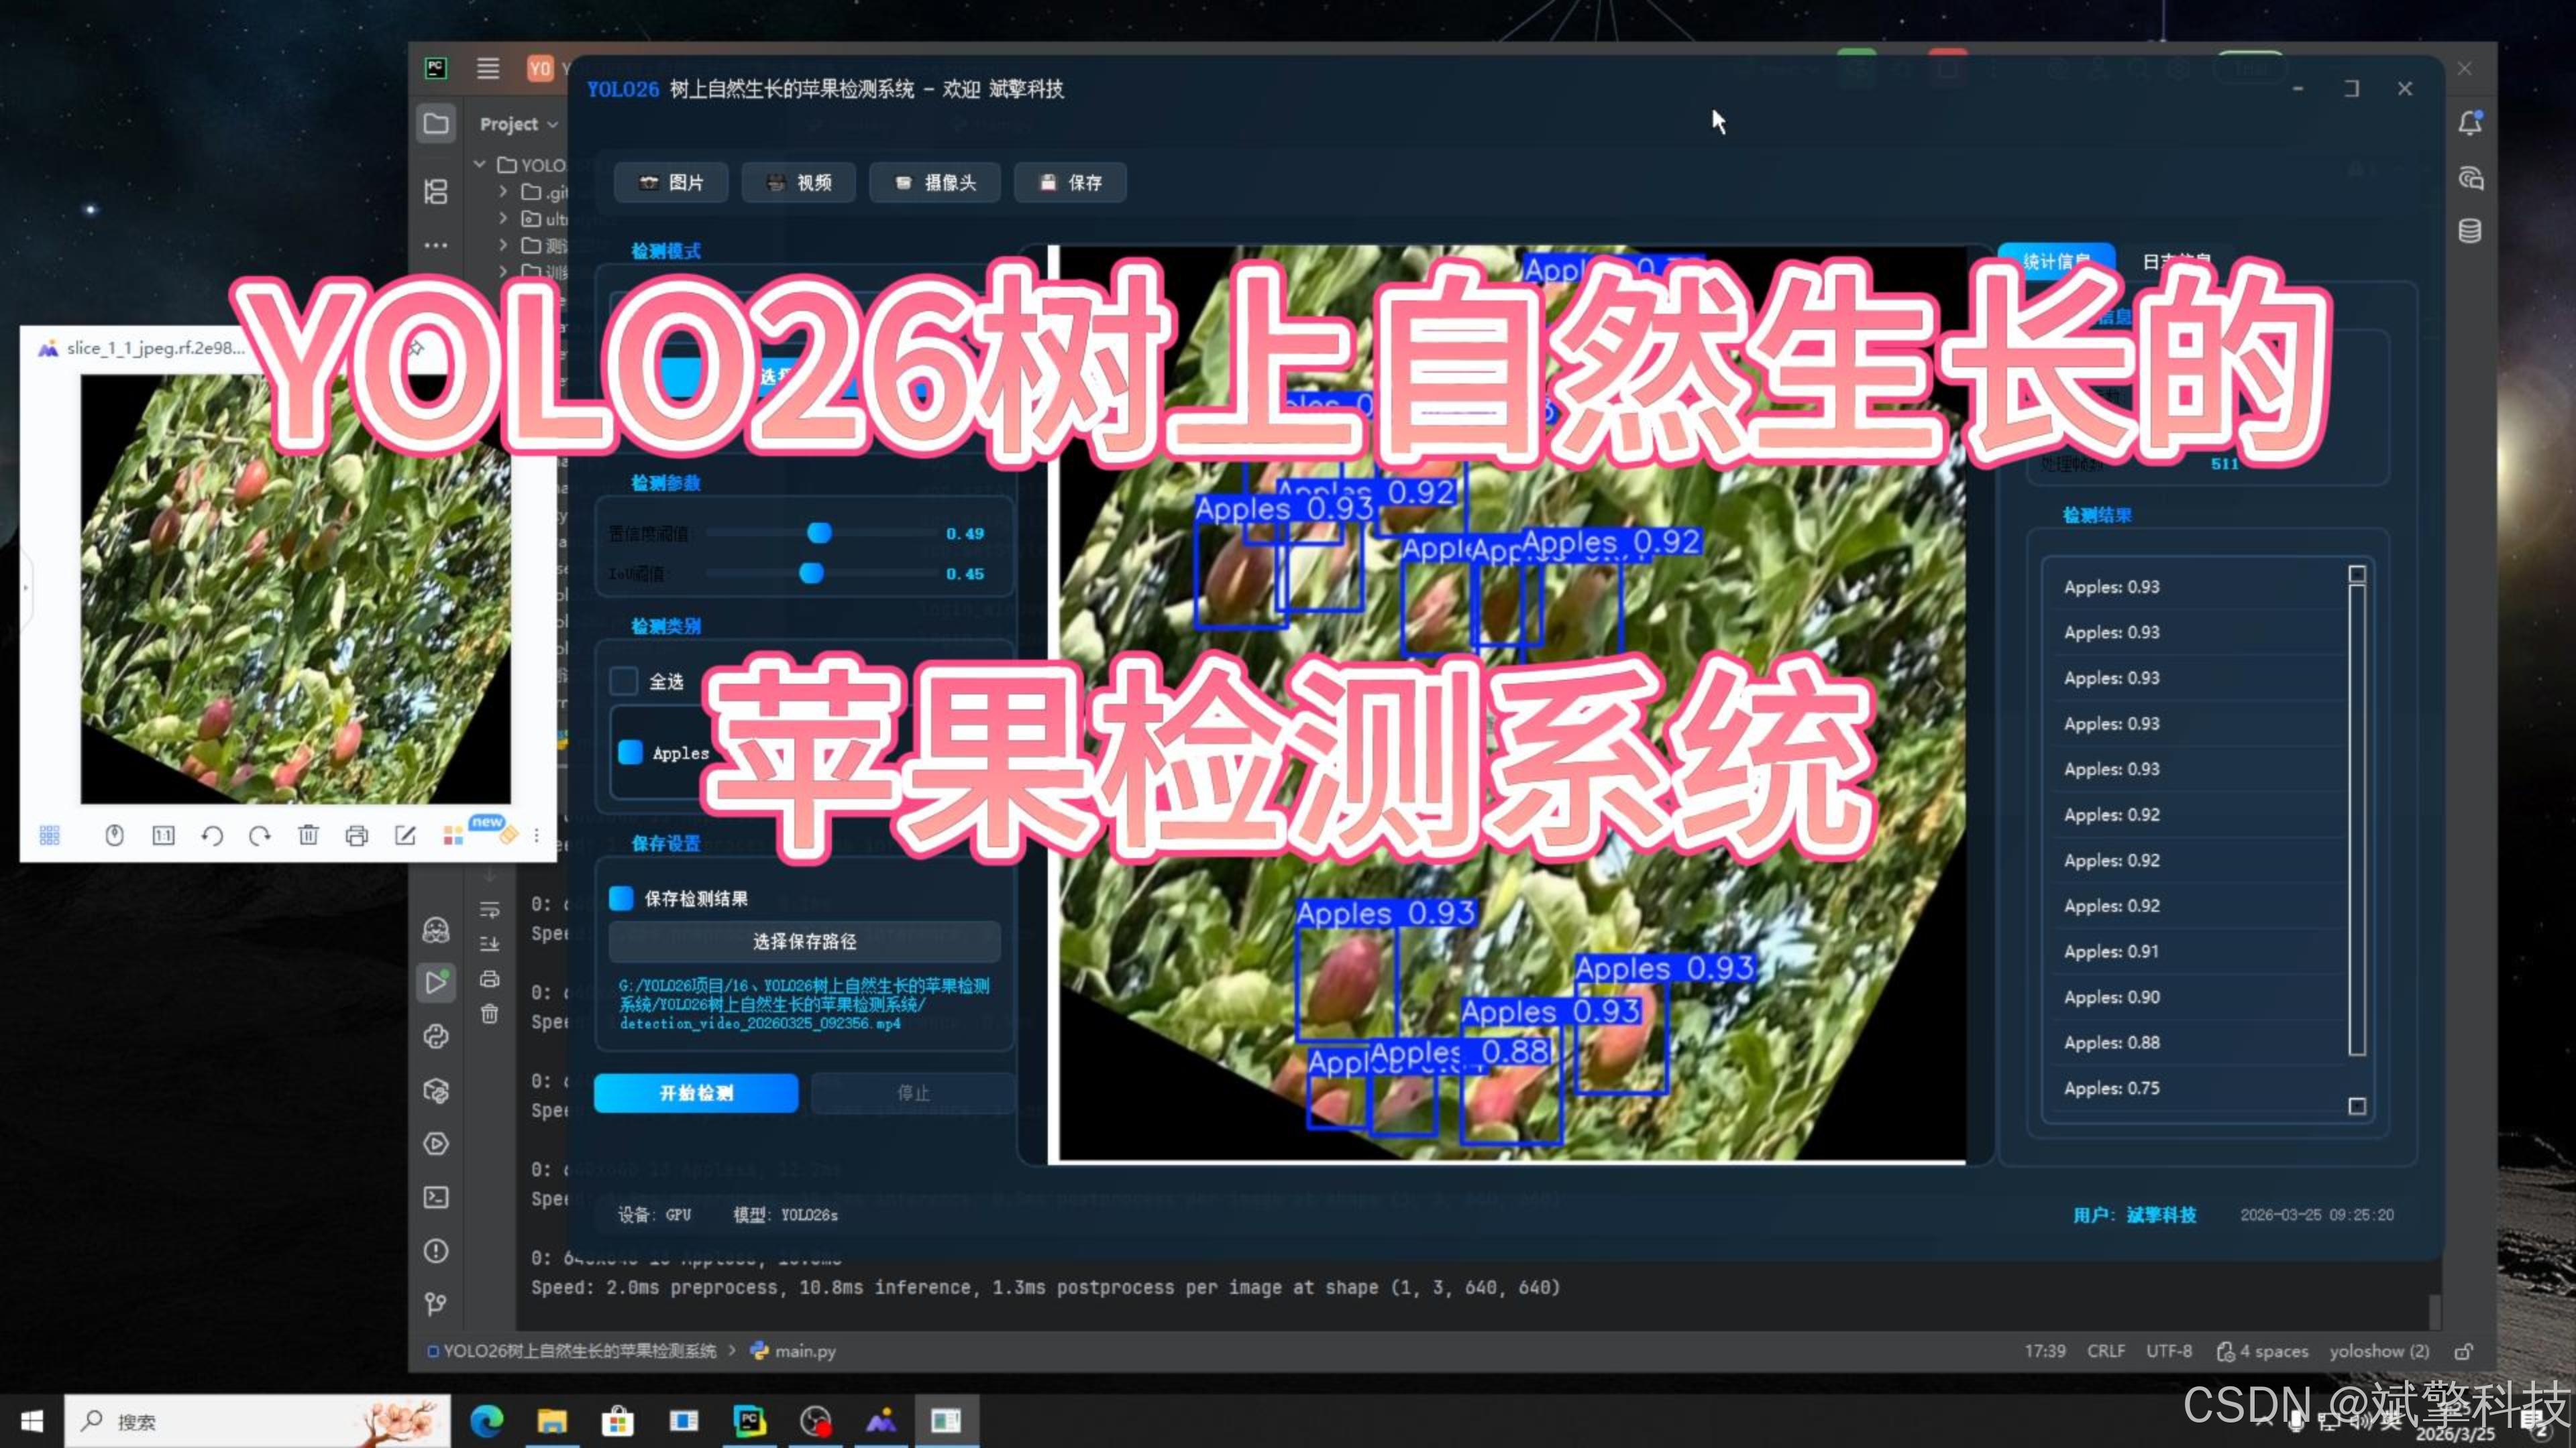Viewport: 2576px width, 1448px height.
Task: Print the image from the image viewer
Action: point(356,835)
